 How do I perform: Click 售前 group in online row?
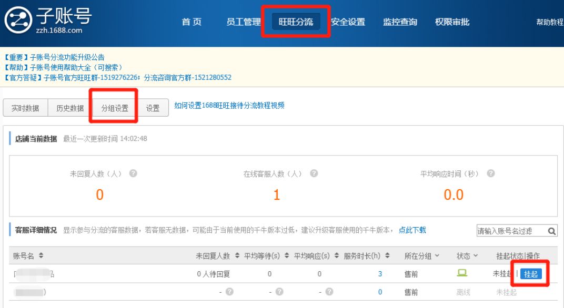(411, 274)
